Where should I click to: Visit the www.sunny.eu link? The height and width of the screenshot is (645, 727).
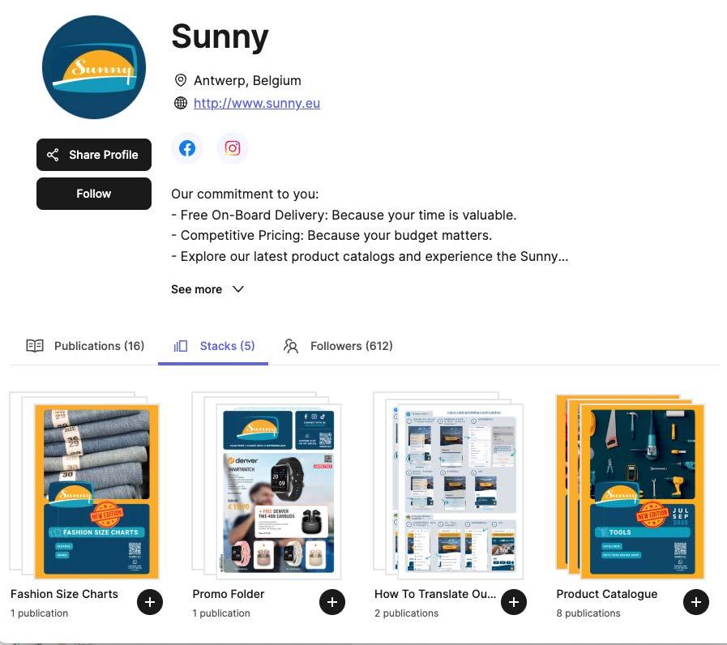point(257,103)
